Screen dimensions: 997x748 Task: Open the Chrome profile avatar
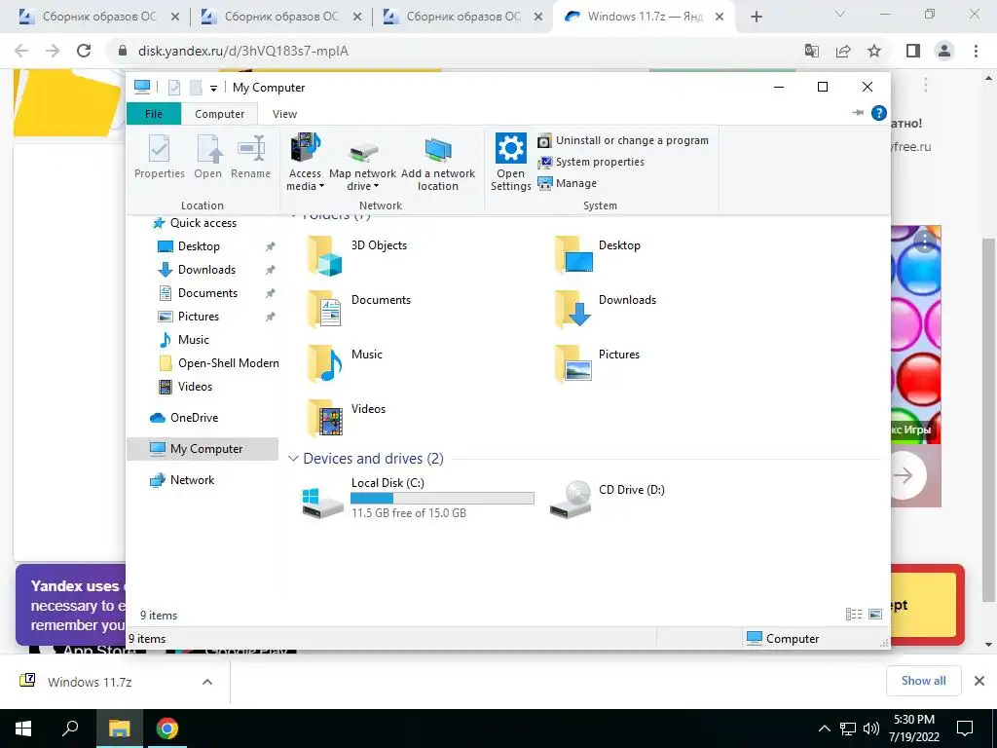[x=944, y=51]
